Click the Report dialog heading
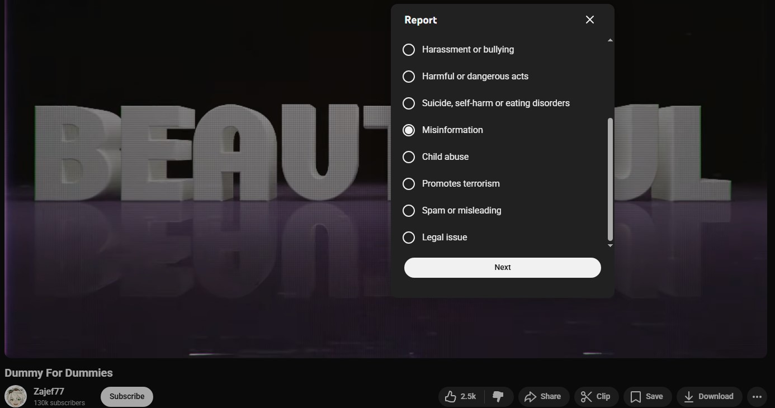The width and height of the screenshot is (775, 408). pyautogui.click(x=420, y=20)
